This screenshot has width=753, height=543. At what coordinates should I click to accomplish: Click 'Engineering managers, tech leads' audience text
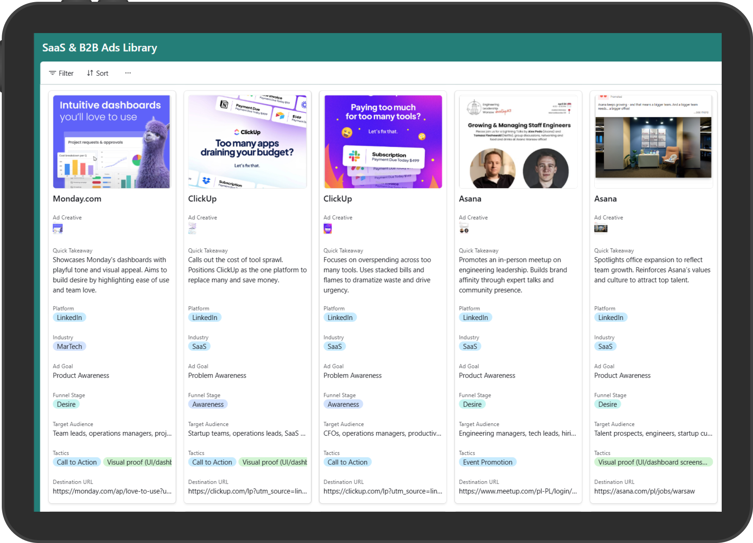517,433
